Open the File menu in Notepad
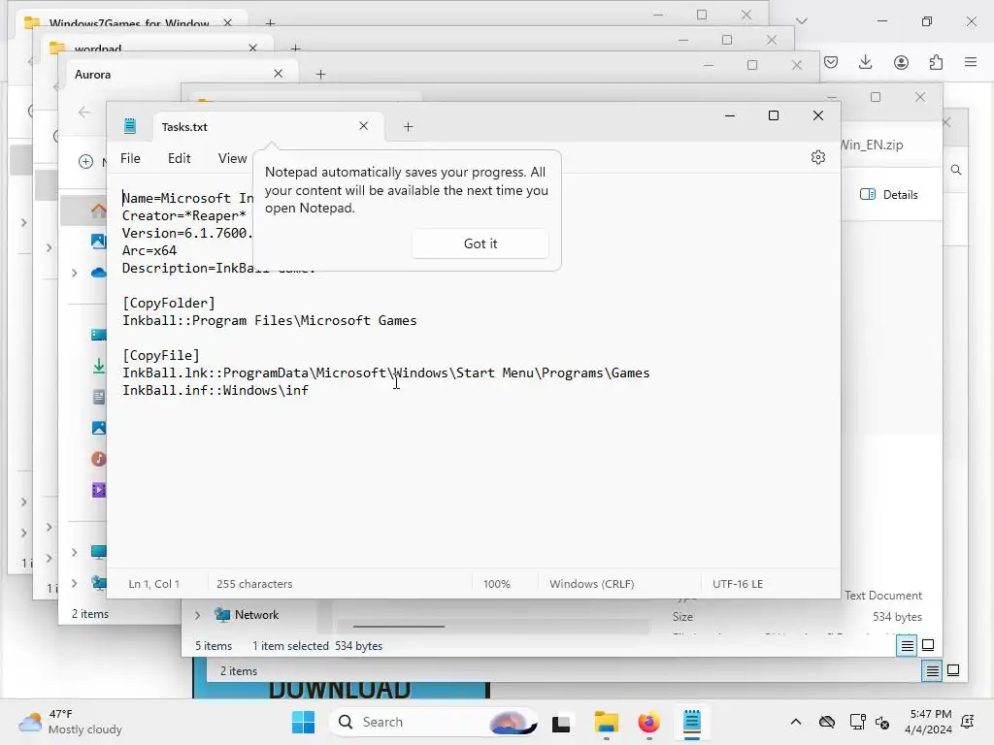The height and width of the screenshot is (745, 994). tap(130, 158)
